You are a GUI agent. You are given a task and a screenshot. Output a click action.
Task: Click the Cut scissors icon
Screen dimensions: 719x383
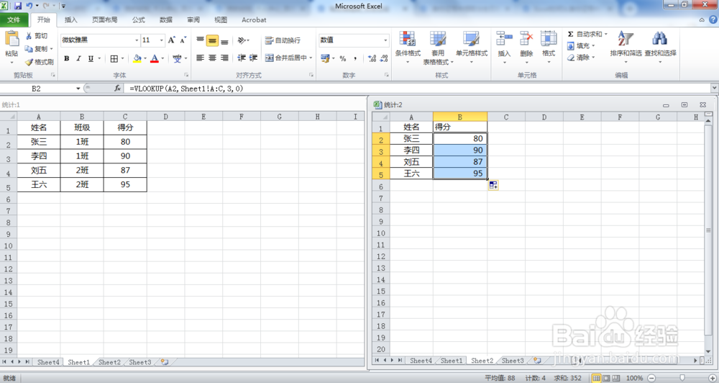point(29,36)
